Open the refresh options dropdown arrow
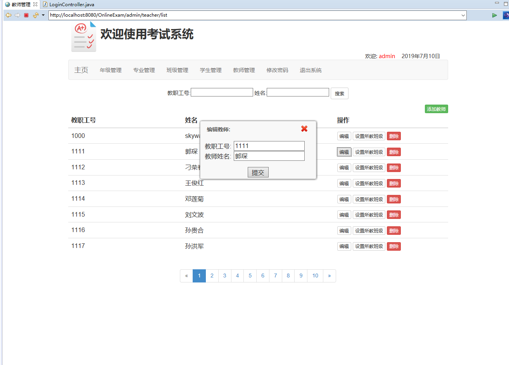 43,15
